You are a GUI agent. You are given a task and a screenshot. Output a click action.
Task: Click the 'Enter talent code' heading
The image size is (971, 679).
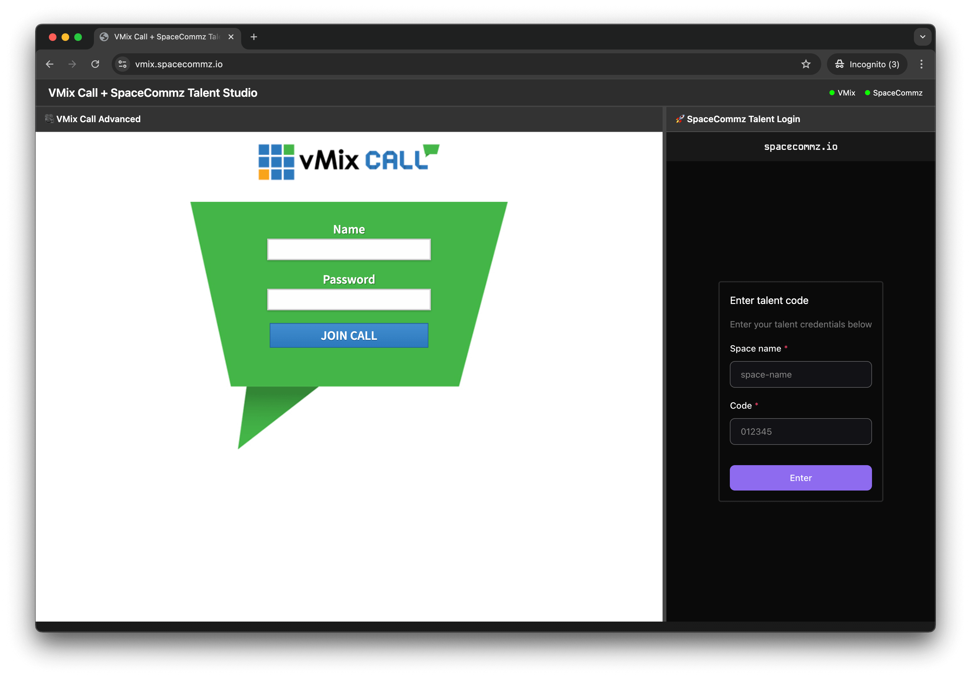(769, 300)
